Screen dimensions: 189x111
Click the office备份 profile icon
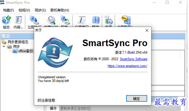tap(15, 51)
